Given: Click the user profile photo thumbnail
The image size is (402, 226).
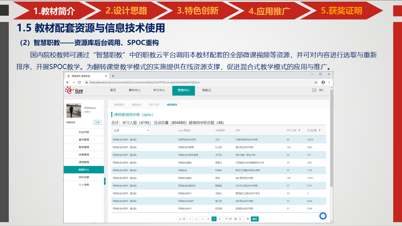Looking at the screenshot, I should tap(74, 110).
